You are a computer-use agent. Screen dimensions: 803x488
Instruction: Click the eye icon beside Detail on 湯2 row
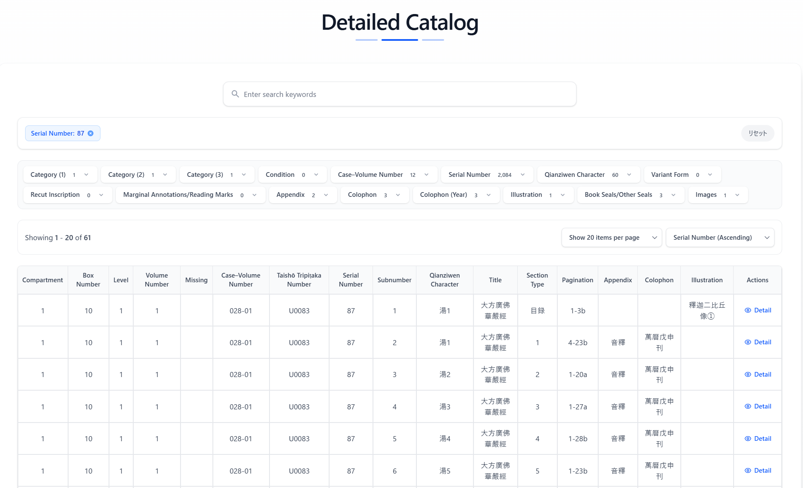click(748, 375)
